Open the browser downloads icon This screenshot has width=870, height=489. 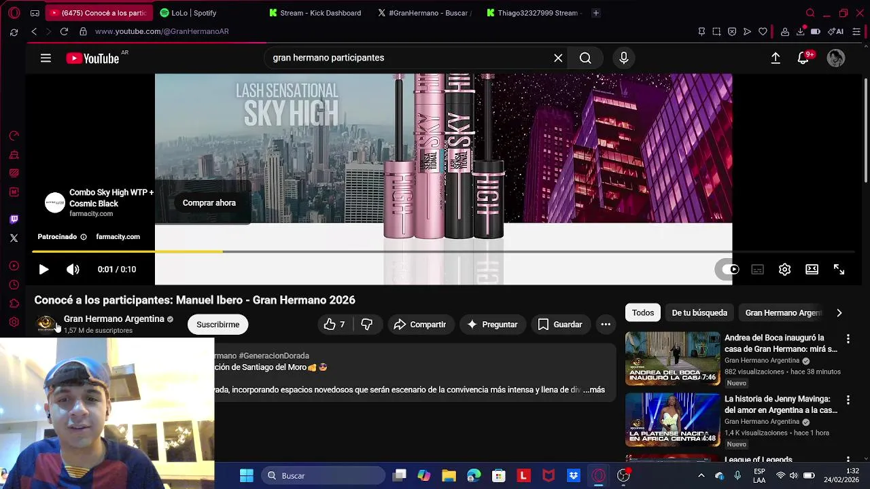click(801, 31)
